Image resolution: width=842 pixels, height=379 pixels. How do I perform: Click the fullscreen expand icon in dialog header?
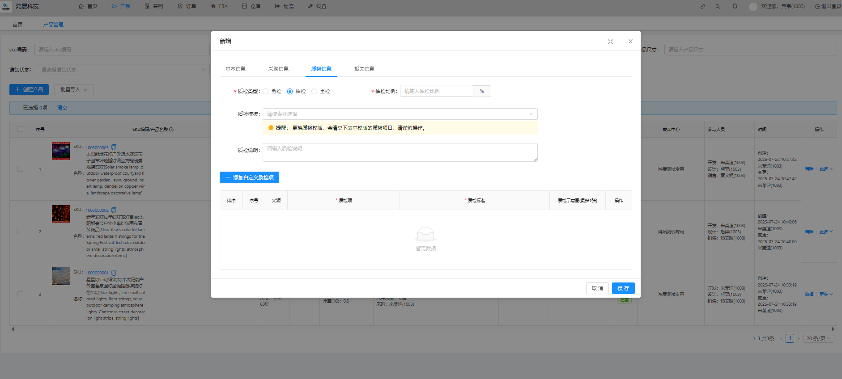point(610,42)
